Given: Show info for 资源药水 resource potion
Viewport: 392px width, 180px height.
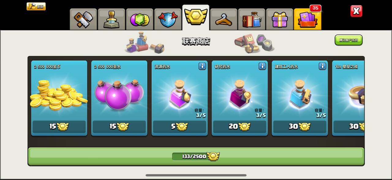Looking at the screenshot, I should tap(202, 66).
